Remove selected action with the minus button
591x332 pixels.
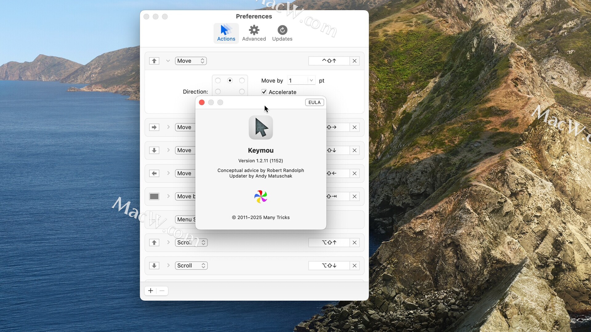pos(162,291)
